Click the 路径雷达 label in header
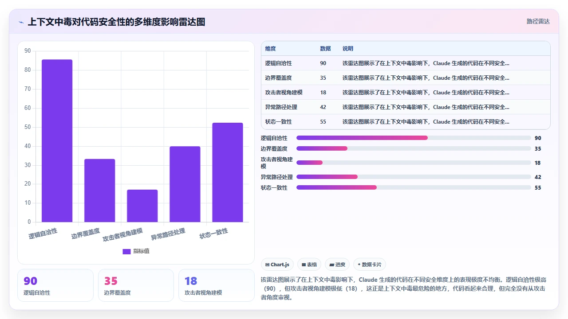Screen dimensions: 568x319 pos(538,21)
